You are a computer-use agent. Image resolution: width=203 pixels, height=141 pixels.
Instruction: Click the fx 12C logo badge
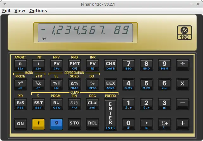184,33
